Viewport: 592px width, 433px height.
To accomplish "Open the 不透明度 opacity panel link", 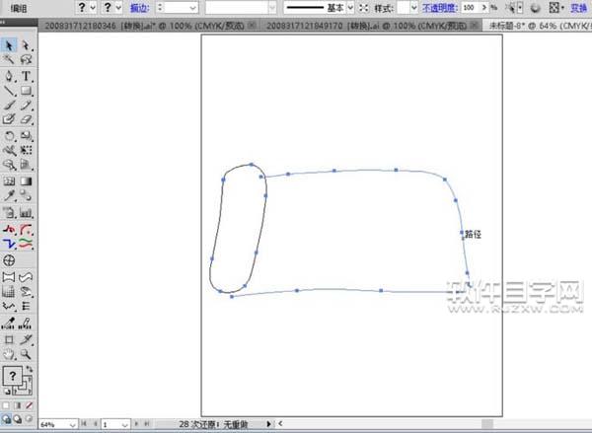I will click(x=440, y=8).
